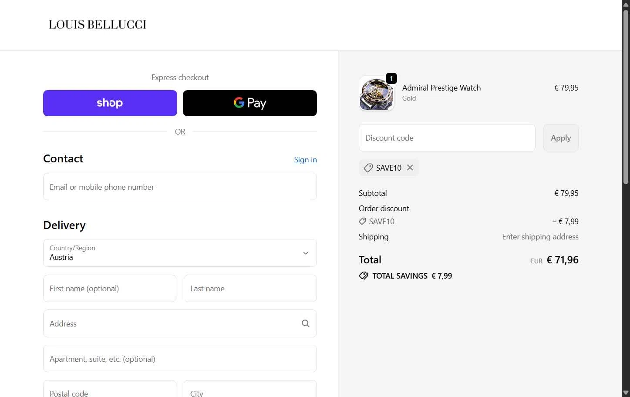Select the Last name field
The image size is (630, 397).
[250, 288]
